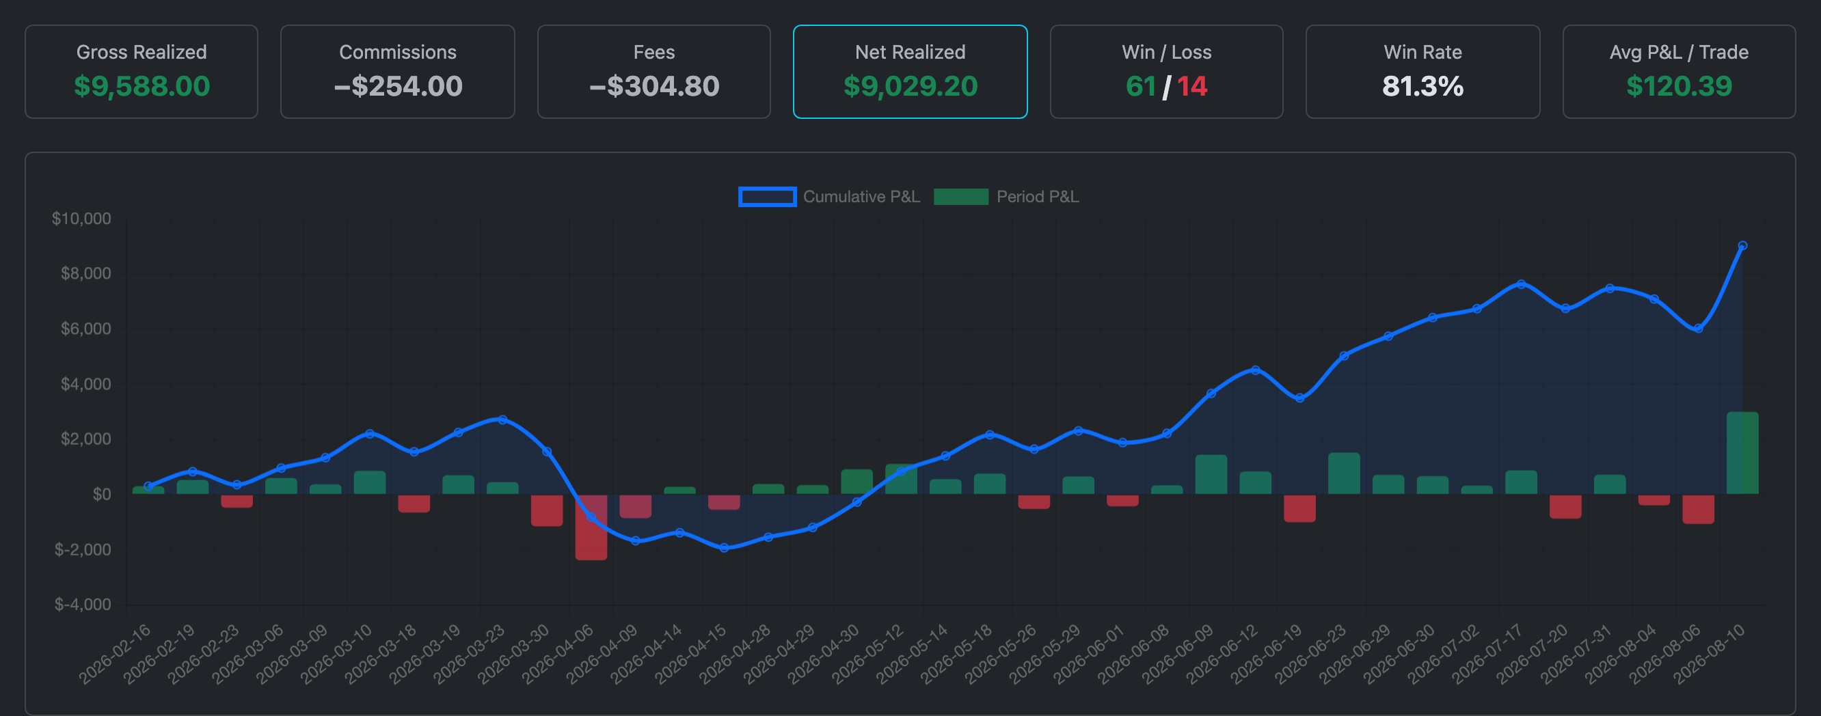Click the 81.3% win rate value
Viewport: 1821px width, 716px height.
pyautogui.click(x=1422, y=86)
